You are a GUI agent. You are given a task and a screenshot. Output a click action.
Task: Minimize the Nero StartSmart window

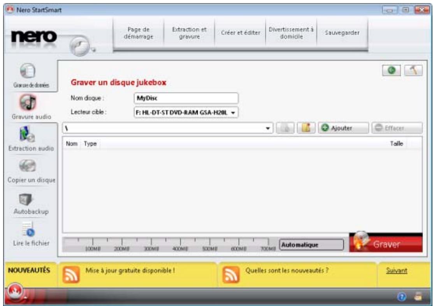tap(390, 10)
